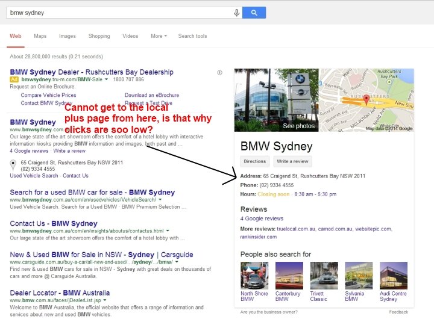
Task: Click Are you the business owner link
Action: tap(269, 312)
